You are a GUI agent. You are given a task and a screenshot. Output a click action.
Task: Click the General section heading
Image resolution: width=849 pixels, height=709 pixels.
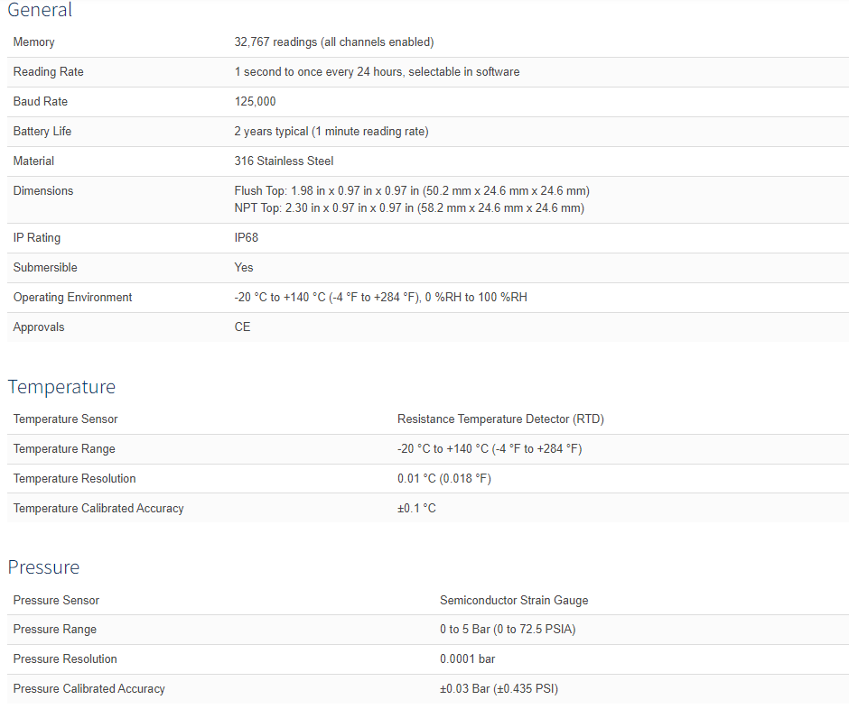[40, 10]
